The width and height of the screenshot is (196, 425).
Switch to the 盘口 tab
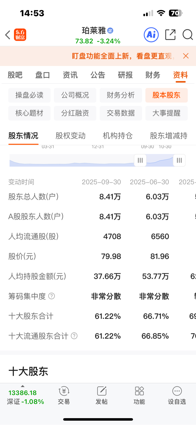[x=43, y=75]
